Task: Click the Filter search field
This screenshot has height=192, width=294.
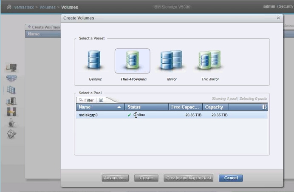Action: [x=86, y=100]
